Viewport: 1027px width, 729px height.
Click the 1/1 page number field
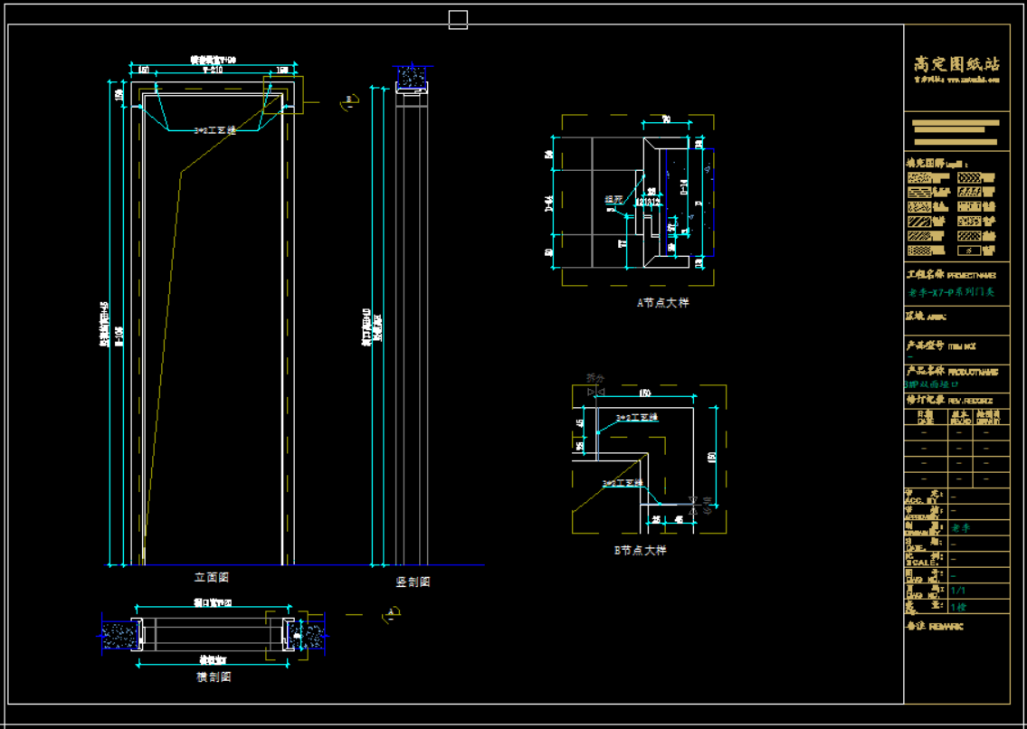[x=958, y=590]
